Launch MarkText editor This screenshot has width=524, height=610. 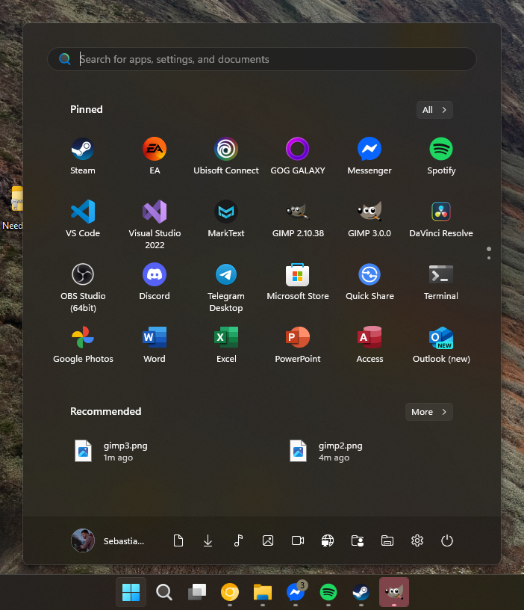[226, 218]
